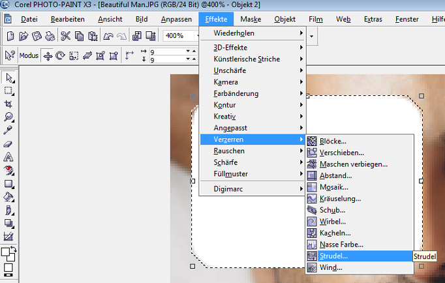This screenshot has height=283, width=445.
Task: Expand the Wiederholen submenu
Action: (253, 33)
